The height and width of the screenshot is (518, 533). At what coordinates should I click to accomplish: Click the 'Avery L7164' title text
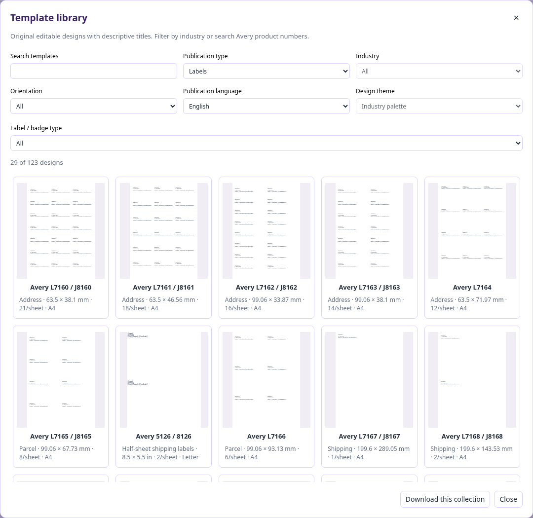[x=472, y=287]
